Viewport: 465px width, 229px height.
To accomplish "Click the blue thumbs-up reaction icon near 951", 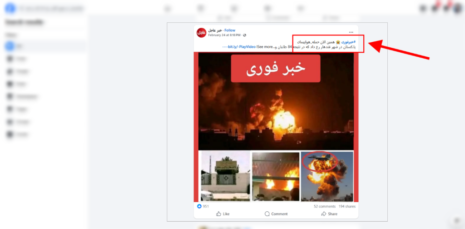I will coord(199,206).
